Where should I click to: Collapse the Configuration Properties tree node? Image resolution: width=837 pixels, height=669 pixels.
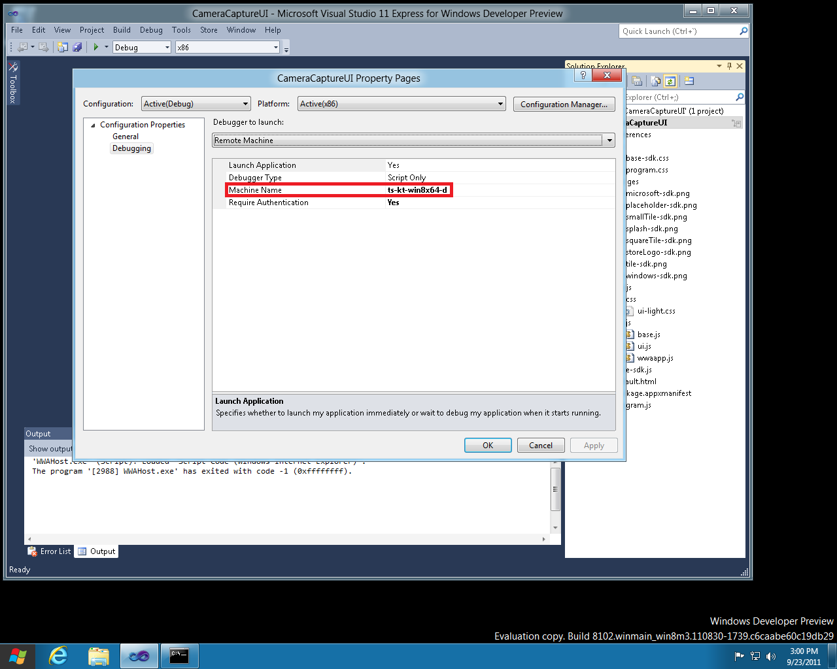(x=93, y=124)
